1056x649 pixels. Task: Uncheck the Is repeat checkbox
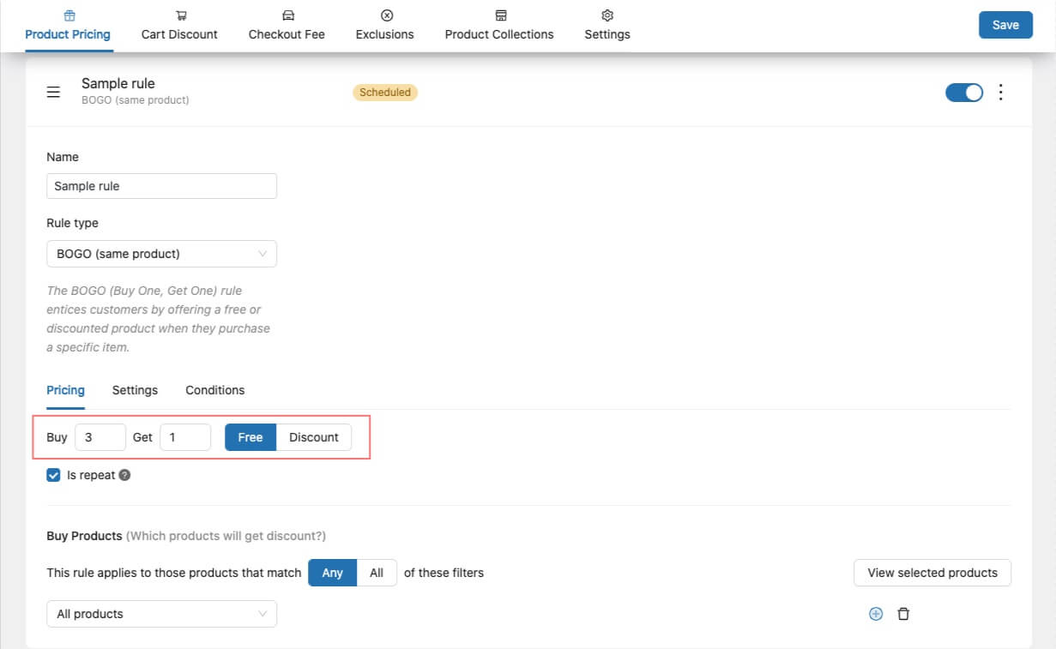pyautogui.click(x=54, y=475)
